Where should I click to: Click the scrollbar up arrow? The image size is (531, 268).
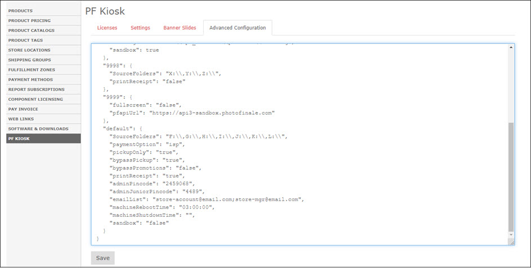click(511, 47)
